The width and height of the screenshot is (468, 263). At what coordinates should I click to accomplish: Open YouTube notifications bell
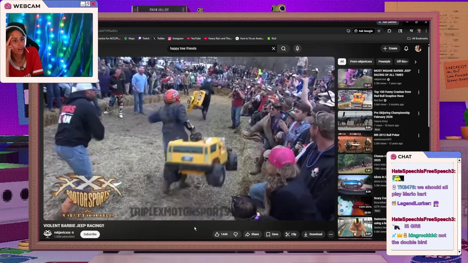pyautogui.click(x=406, y=48)
